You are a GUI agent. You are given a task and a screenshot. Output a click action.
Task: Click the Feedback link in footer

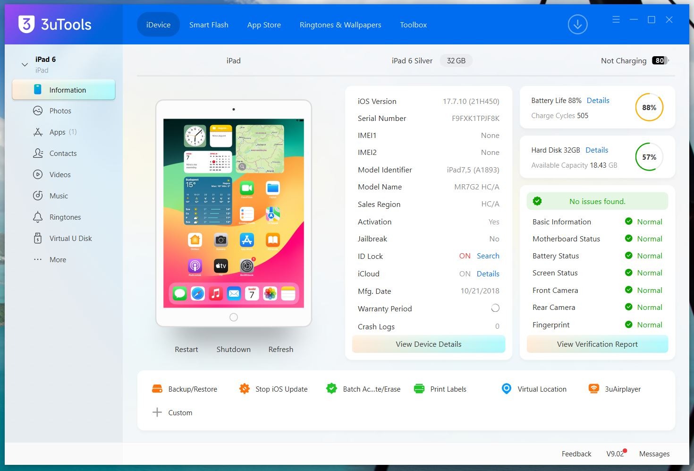coord(576,454)
